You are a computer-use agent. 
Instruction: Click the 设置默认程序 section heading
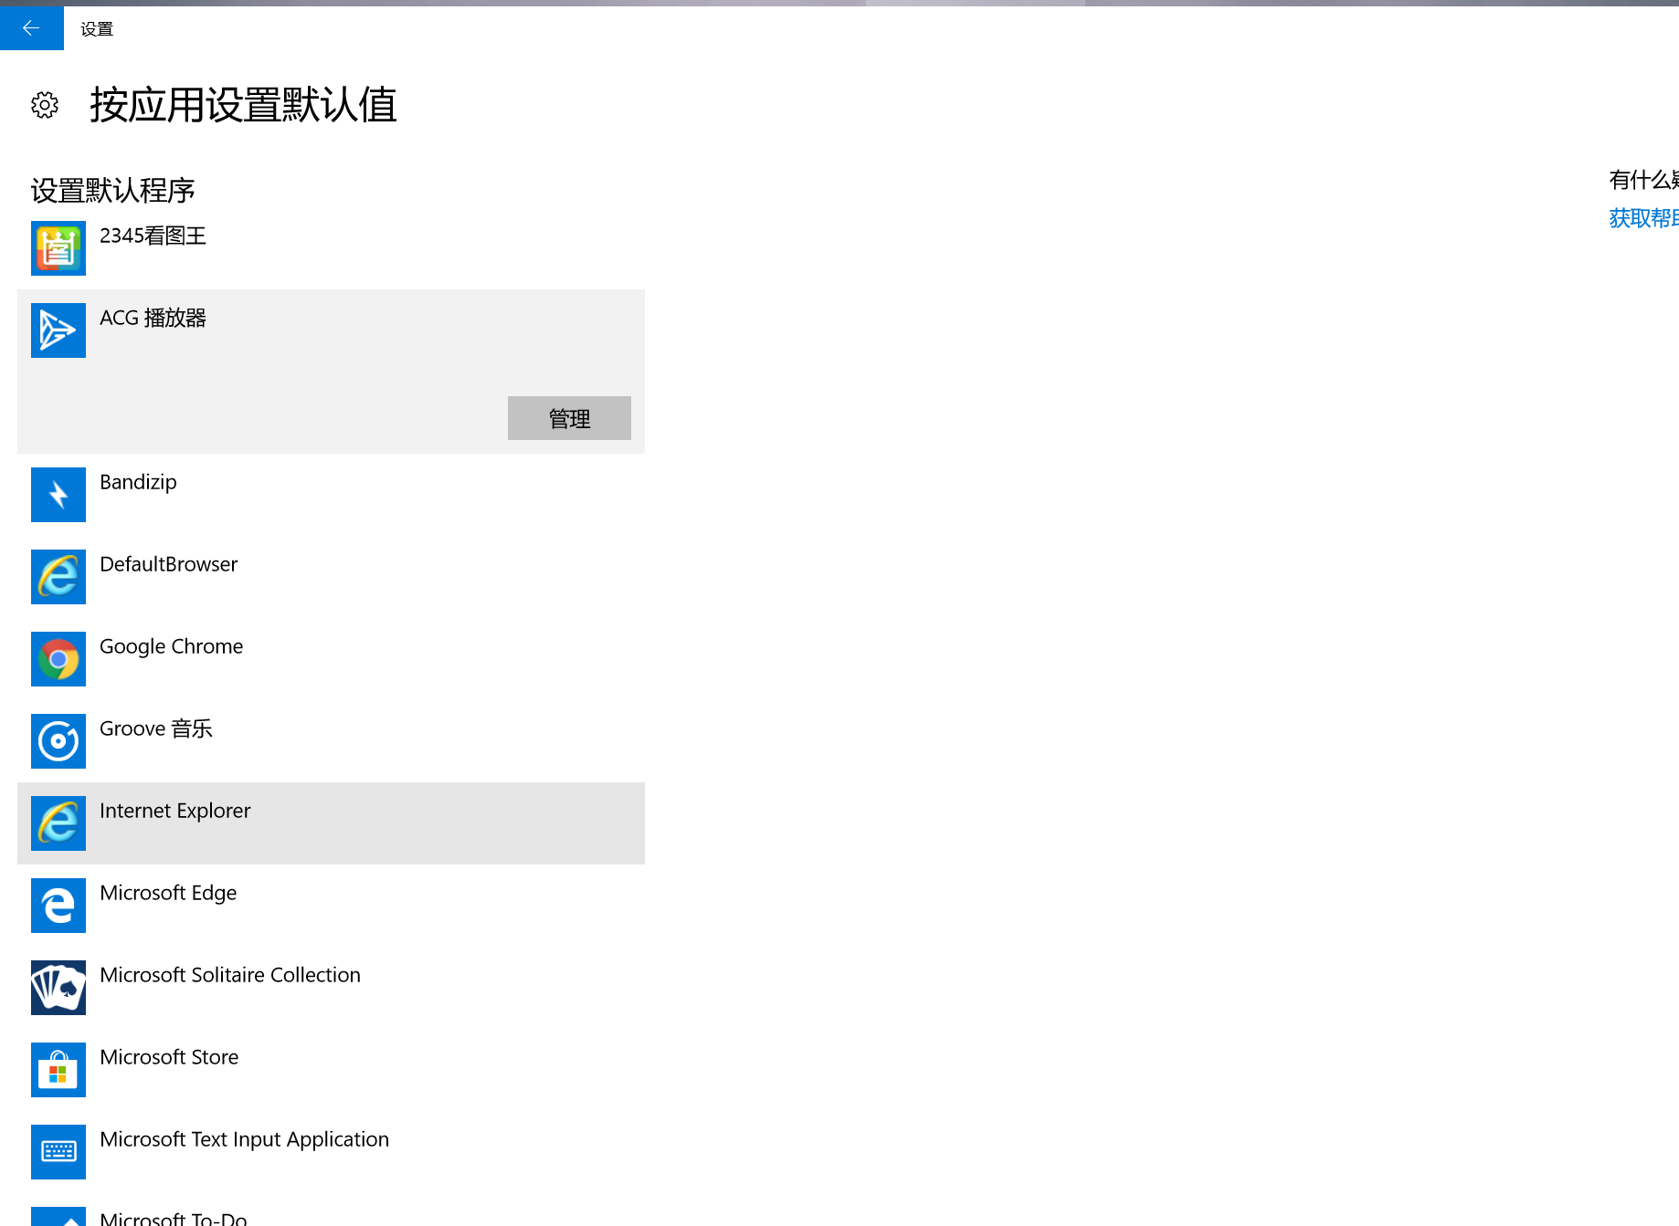[x=113, y=190]
